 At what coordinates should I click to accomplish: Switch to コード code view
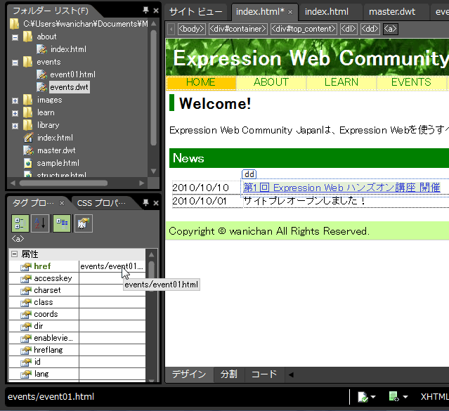[x=264, y=374]
